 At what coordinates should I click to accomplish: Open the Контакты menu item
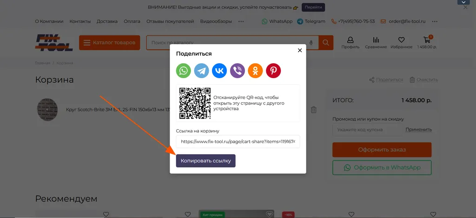click(x=80, y=21)
